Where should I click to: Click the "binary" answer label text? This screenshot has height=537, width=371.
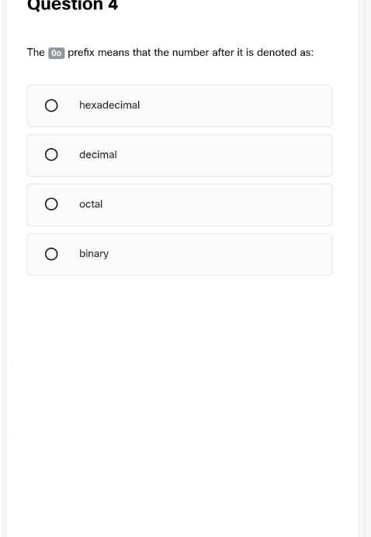(94, 254)
